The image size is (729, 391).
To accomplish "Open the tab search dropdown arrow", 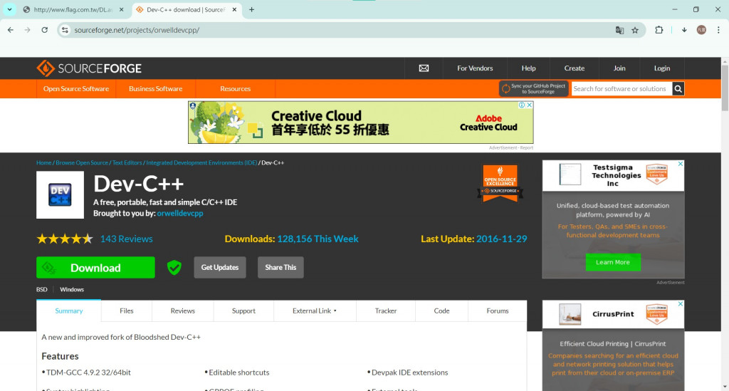I will (x=9, y=9).
